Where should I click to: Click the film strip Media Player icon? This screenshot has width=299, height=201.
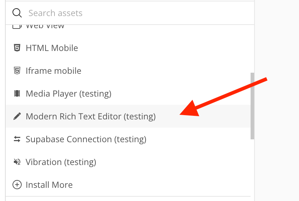17,93
